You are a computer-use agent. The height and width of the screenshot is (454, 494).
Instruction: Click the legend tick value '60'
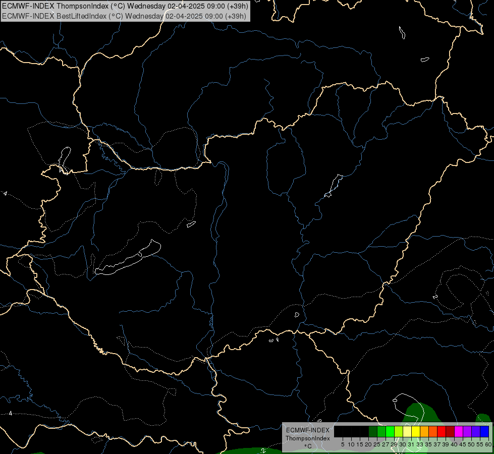488,444
